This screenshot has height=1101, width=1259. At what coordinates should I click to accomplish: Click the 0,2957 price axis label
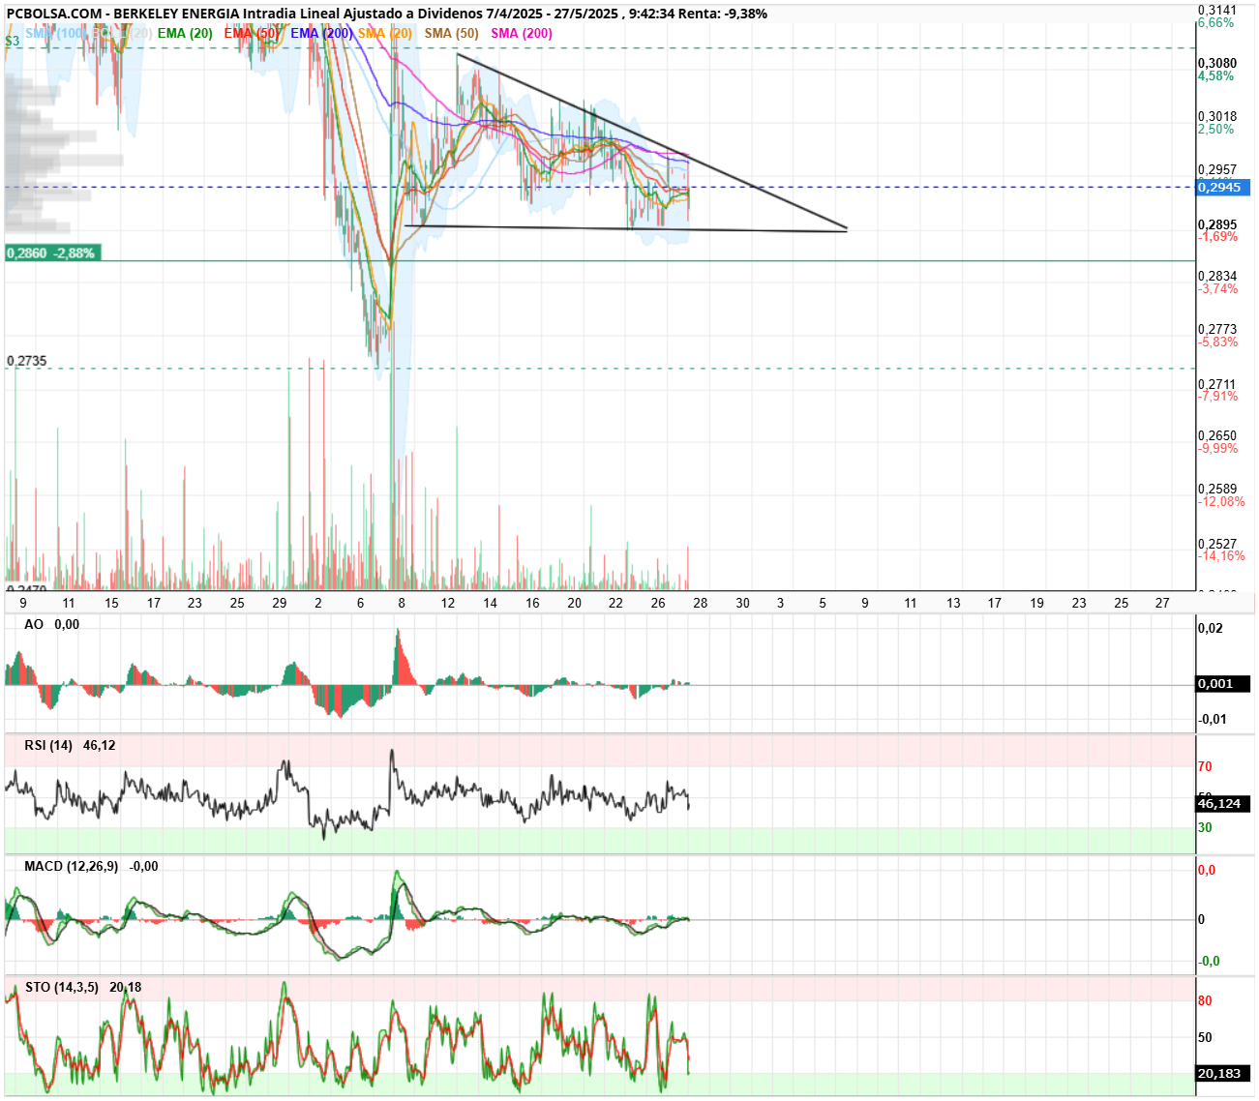(1217, 169)
